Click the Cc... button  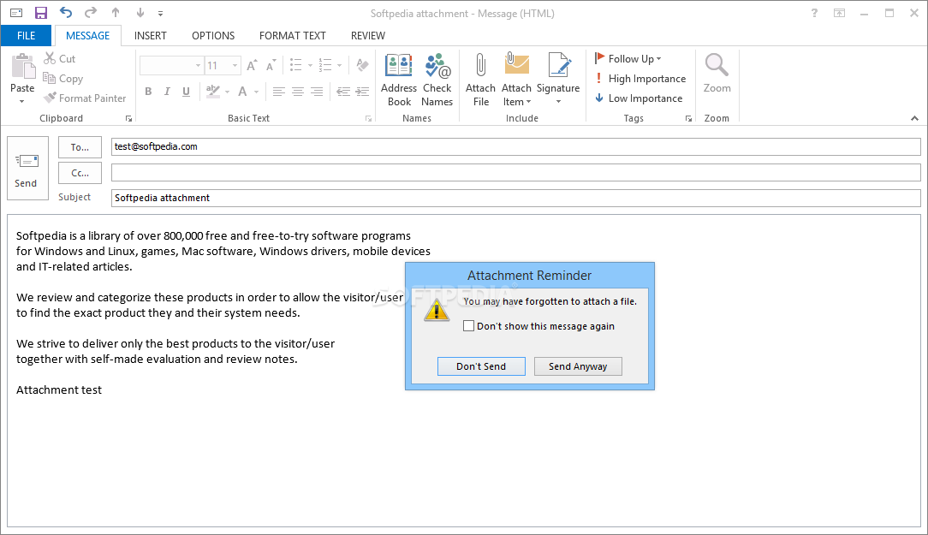point(80,173)
